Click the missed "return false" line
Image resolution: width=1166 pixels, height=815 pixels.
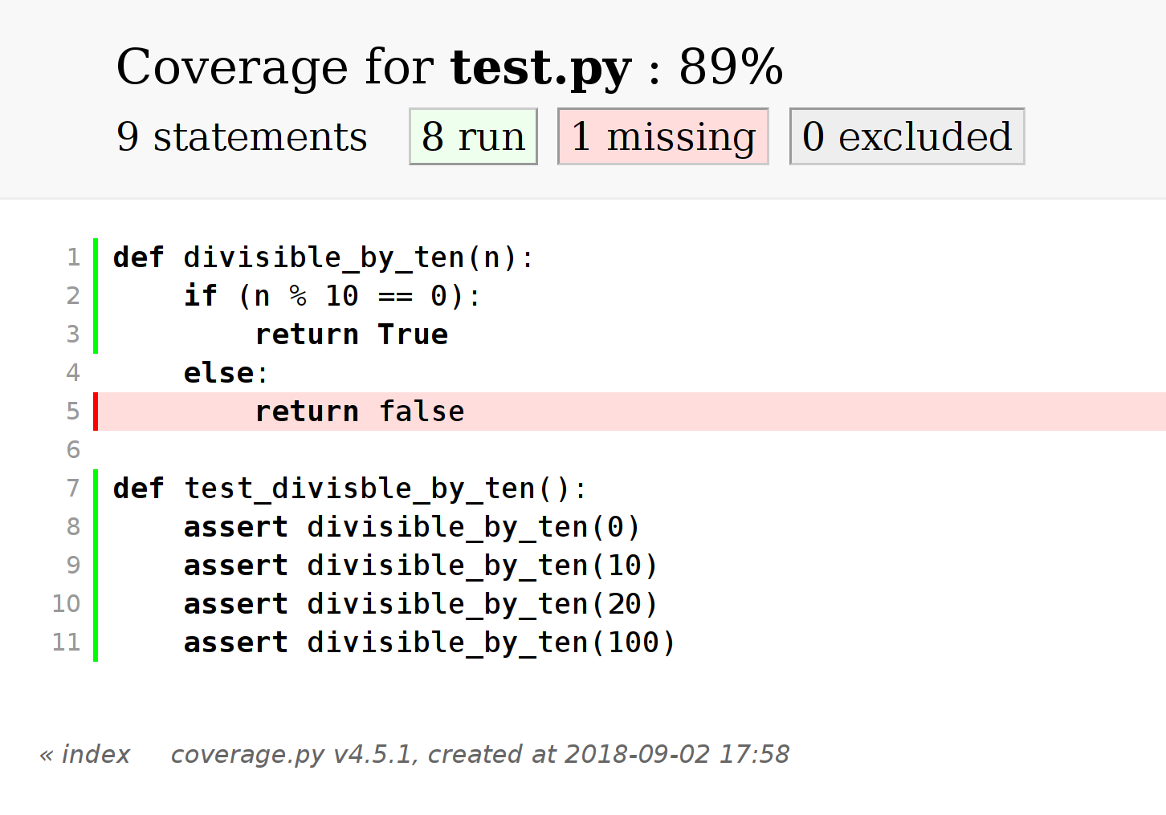(x=360, y=412)
